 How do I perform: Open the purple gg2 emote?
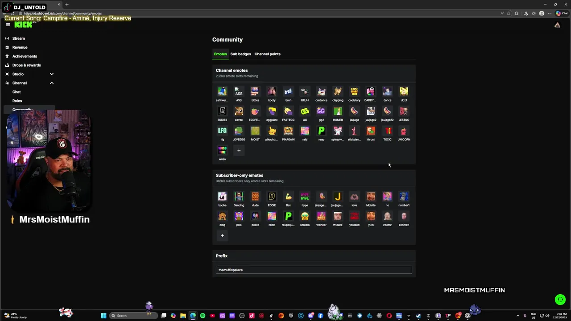(321, 111)
